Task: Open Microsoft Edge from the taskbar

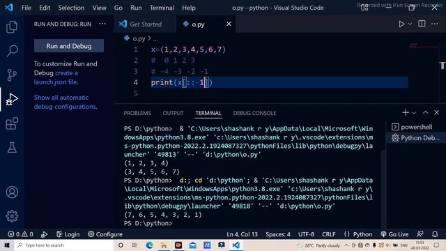Action: [x=149, y=245]
